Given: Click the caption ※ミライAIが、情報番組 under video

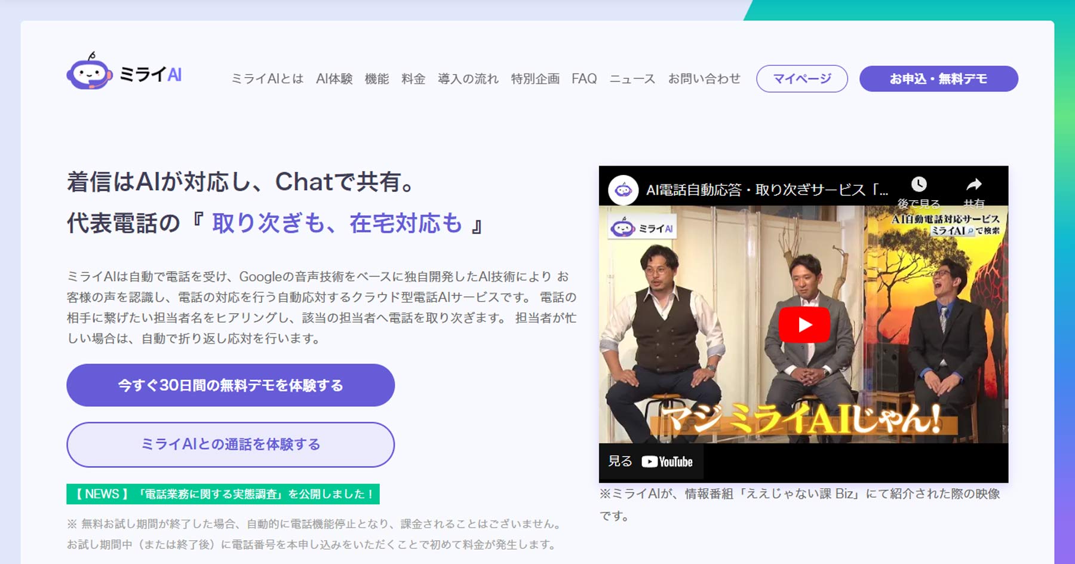Looking at the screenshot, I should [800, 504].
